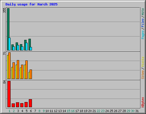The width and height of the screenshot is (146, 114).
Task: Select the red KBytes bar for day 2
Action: pyautogui.click(x=13, y=105)
